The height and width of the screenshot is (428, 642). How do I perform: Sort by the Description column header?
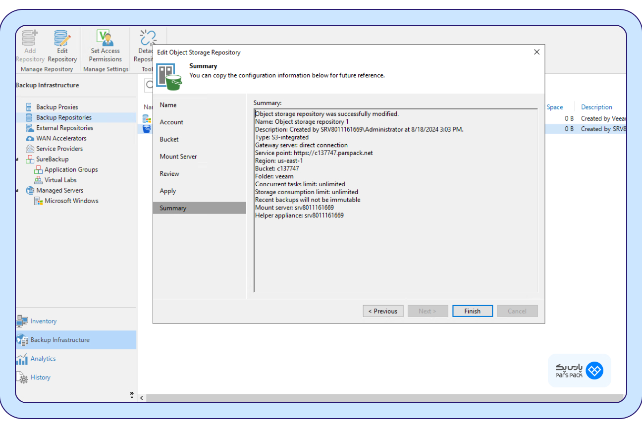[x=596, y=107]
